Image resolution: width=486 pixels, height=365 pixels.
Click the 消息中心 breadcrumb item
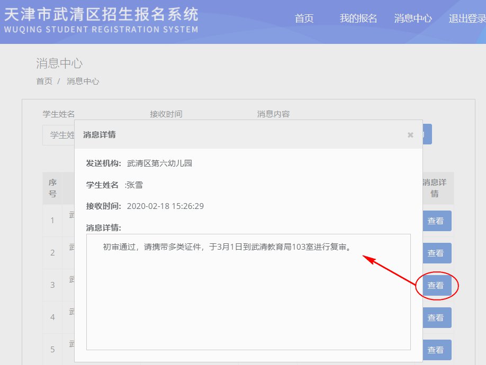pos(83,81)
